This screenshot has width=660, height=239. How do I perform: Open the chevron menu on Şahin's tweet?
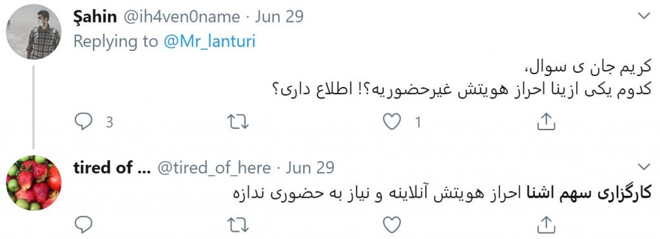(644, 16)
